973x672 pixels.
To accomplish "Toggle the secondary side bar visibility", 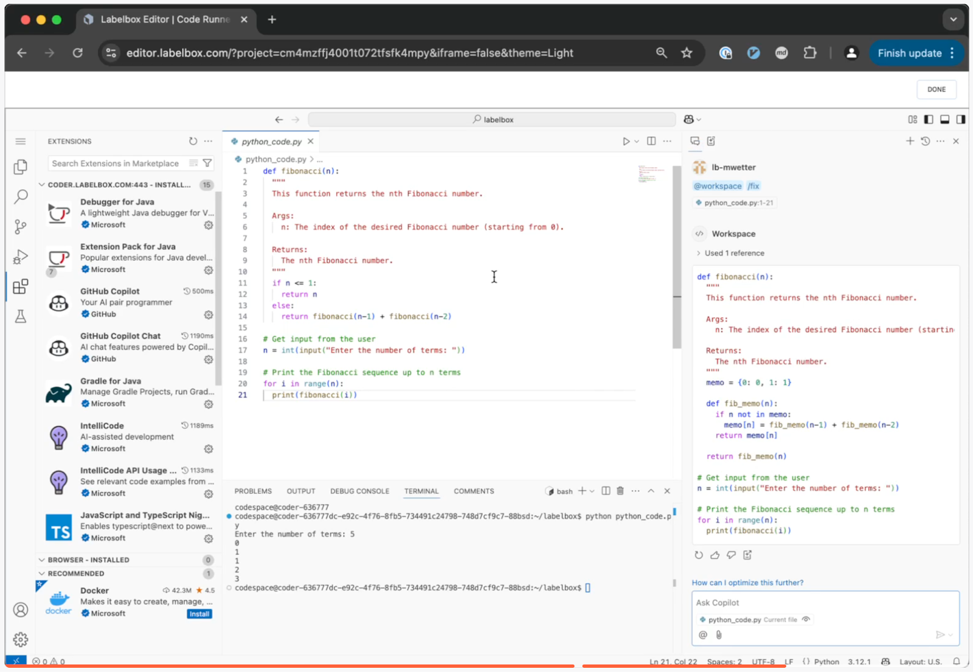I will pyautogui.click(x=961, y=120).
